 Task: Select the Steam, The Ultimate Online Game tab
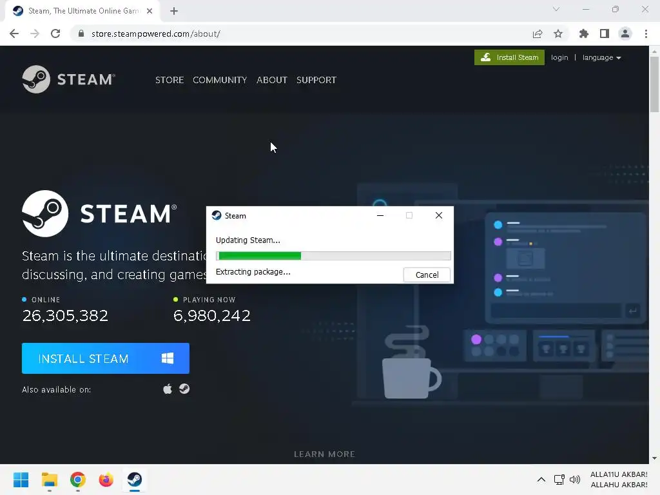point(82,11)
